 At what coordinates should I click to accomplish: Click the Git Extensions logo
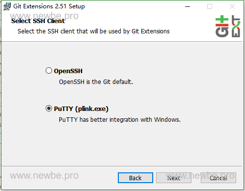point(228,26)
